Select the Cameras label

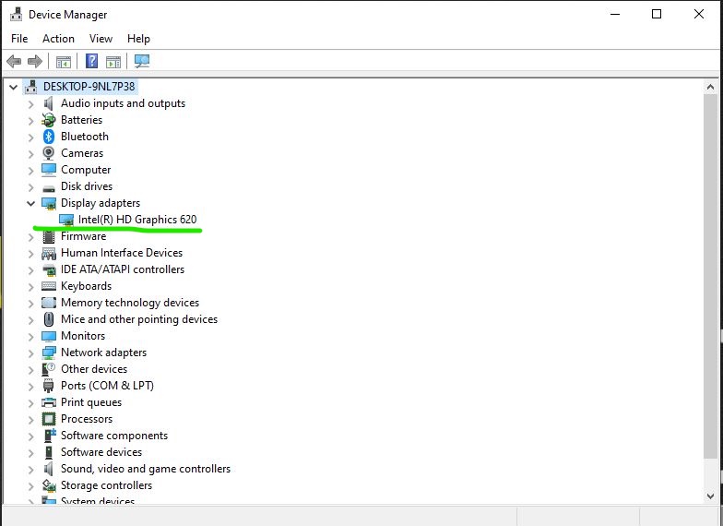(82, 153)
